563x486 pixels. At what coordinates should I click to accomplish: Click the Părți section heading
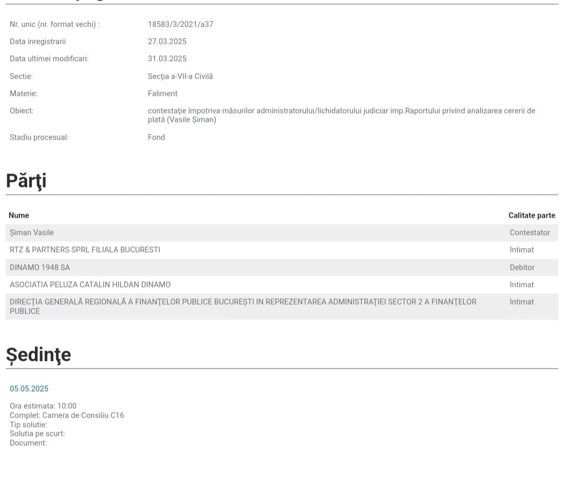pos(26,181)
